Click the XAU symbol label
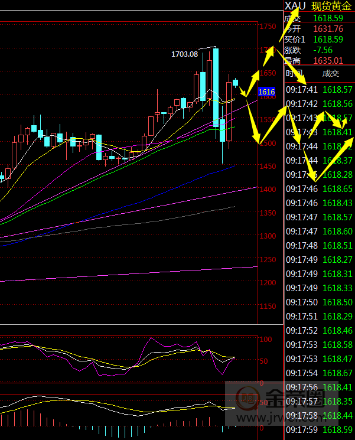This screenshot has height=440, width=355. (295, 6)
